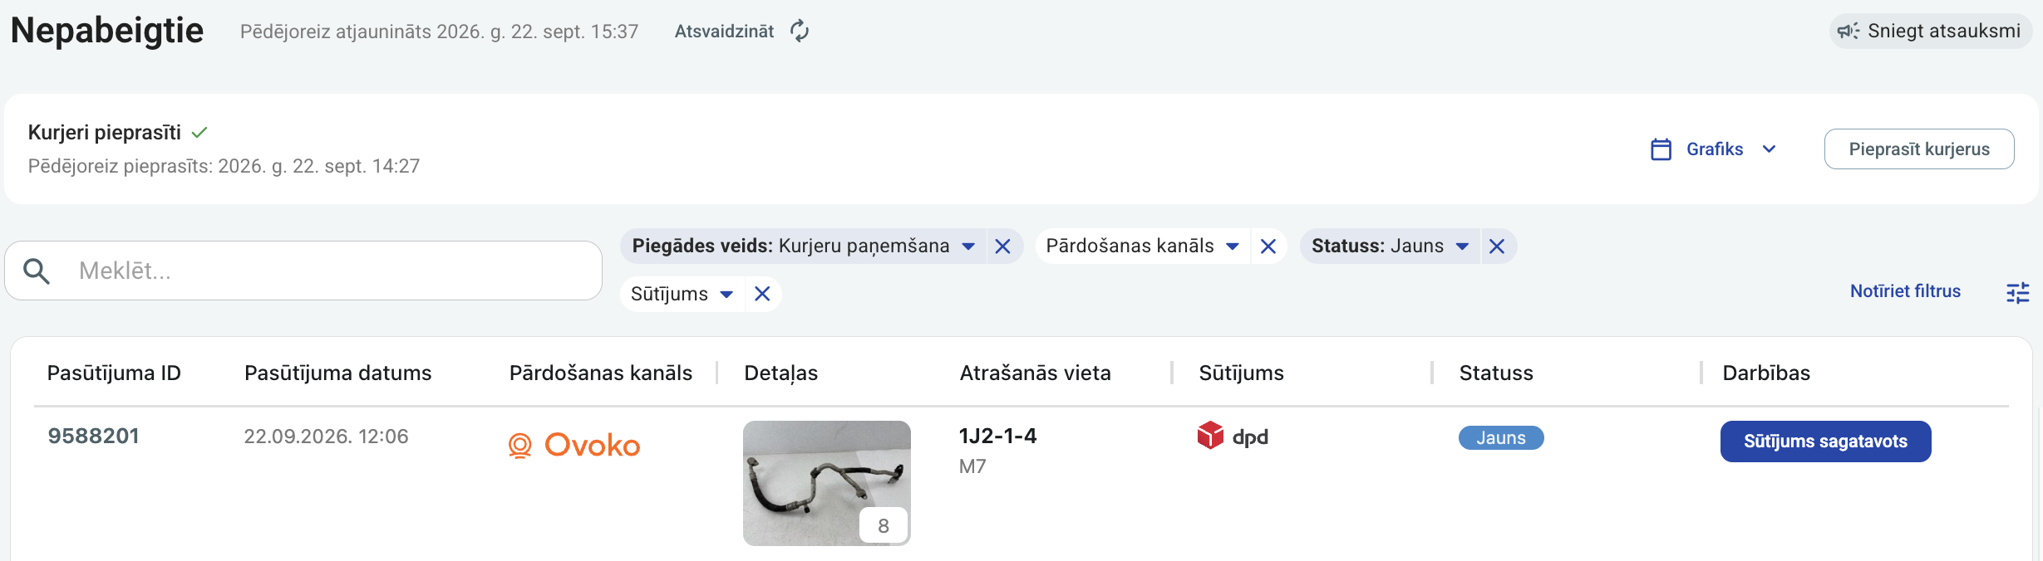
Task: Click the refresh circular arrows icon
Action: 800,32
